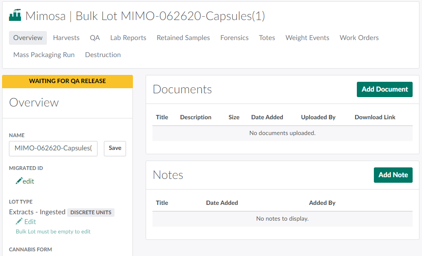View the Totes tab
Image resolution: width=422 pixels, height=256 pixels.
pos(267,38)
